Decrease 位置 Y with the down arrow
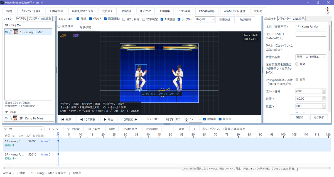Image resolution: width=334 pixels, height=177 pixels. 324,107
